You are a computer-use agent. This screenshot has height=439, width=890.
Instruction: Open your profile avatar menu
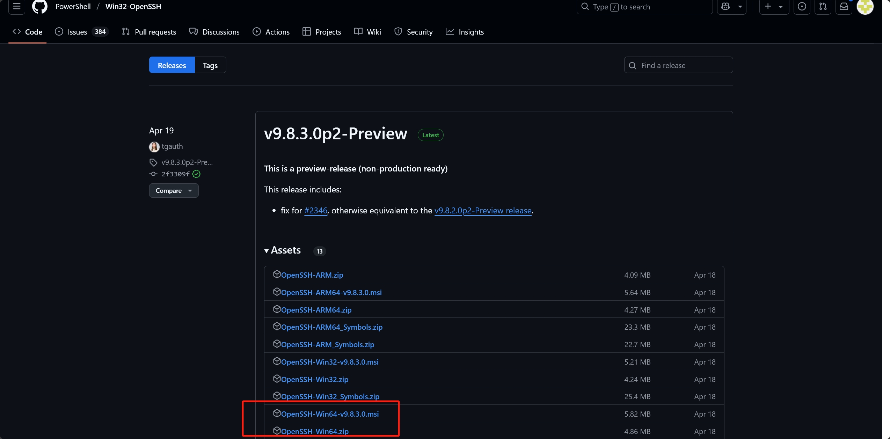coord(865,7)
